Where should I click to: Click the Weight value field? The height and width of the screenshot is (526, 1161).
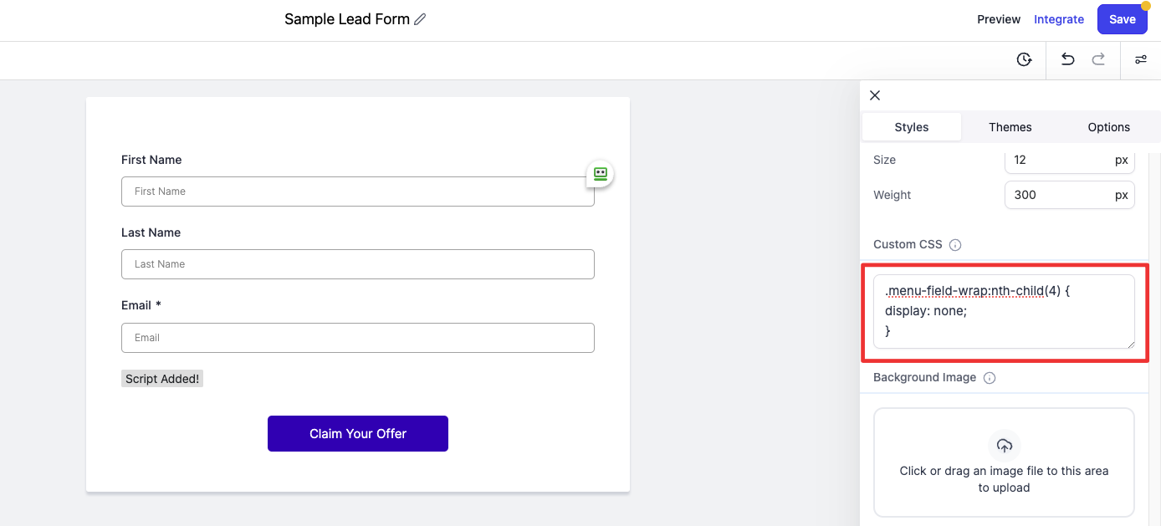tap(1058, 195)
